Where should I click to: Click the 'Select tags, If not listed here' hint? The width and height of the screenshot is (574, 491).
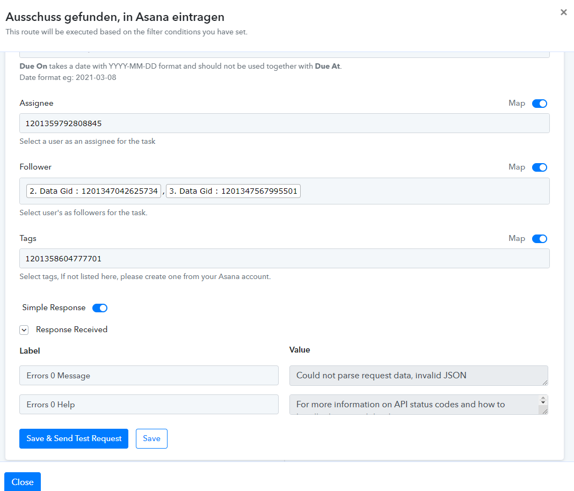click(146, 276)
